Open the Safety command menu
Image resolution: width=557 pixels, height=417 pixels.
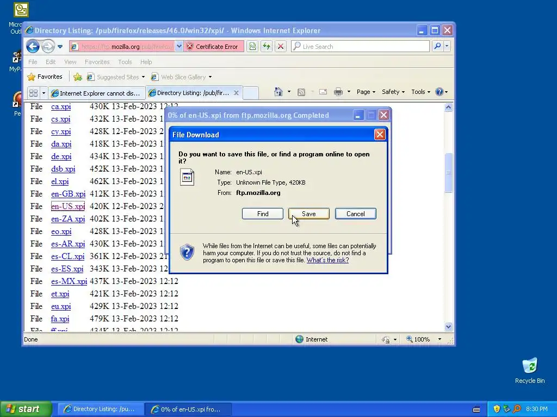click(393, 92)
